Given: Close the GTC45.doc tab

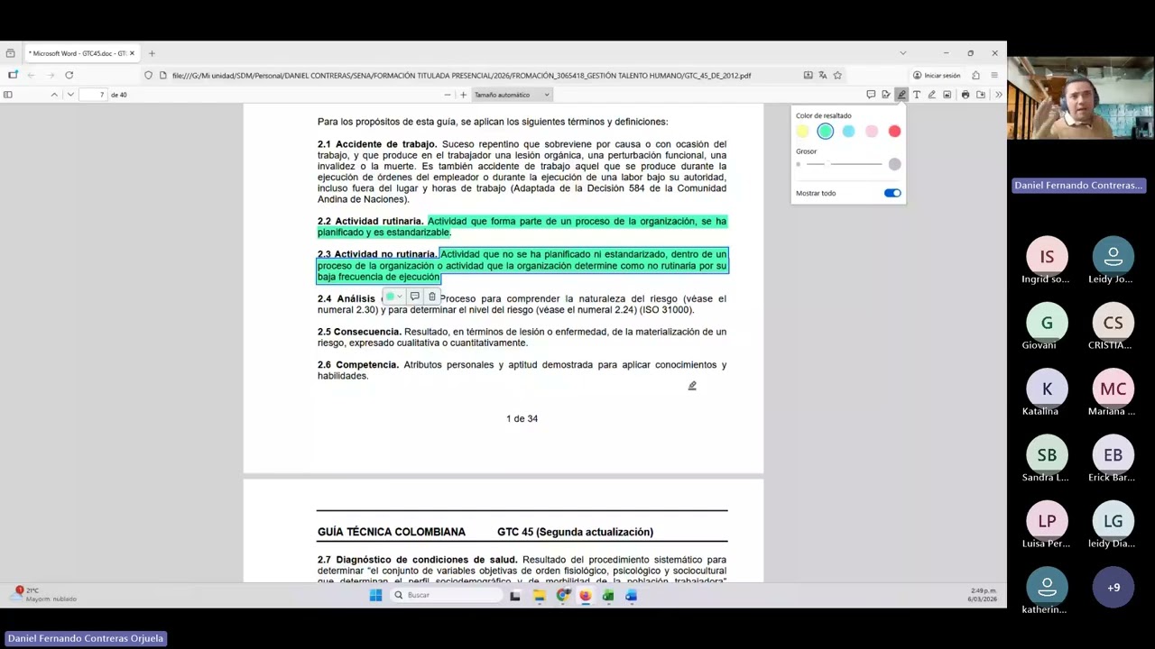Looking at the screenshot, I should [132, 53].
